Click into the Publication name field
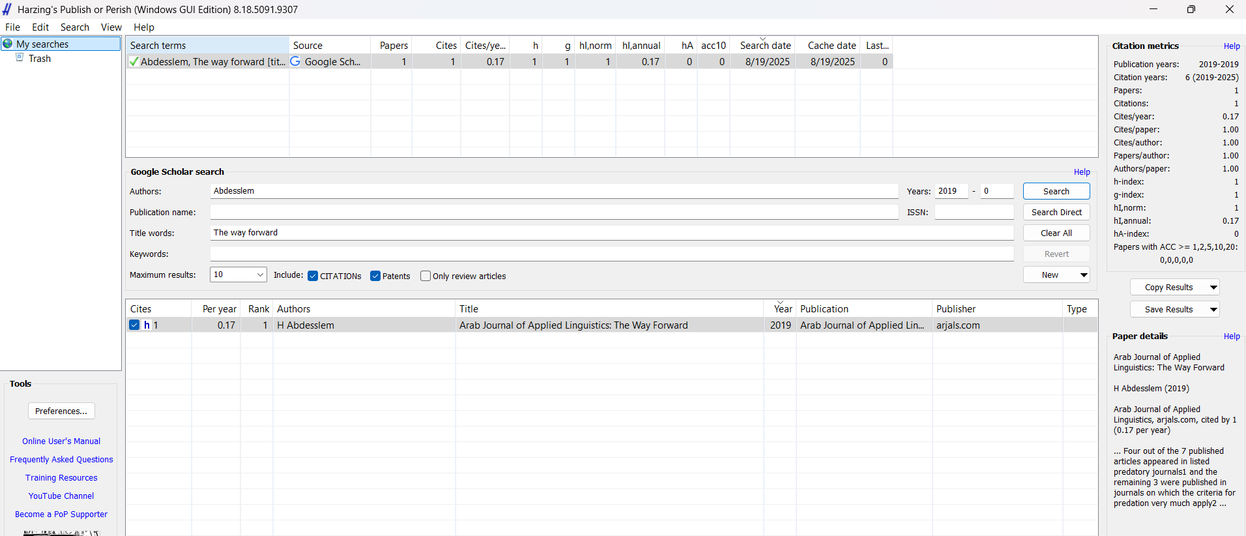This screenshot has width=1246, height=536. click(x=554, y=212)
